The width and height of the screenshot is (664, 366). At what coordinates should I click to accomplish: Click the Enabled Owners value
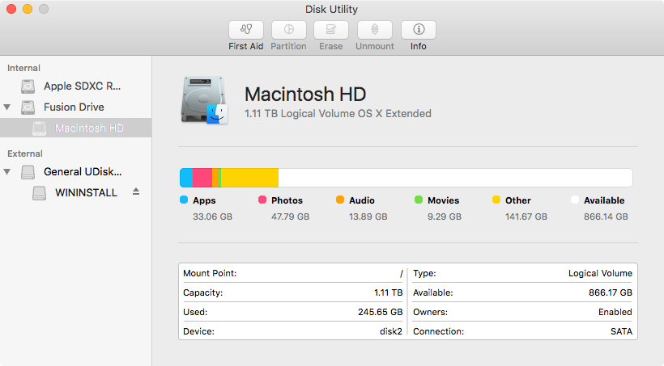pos(615,313)
